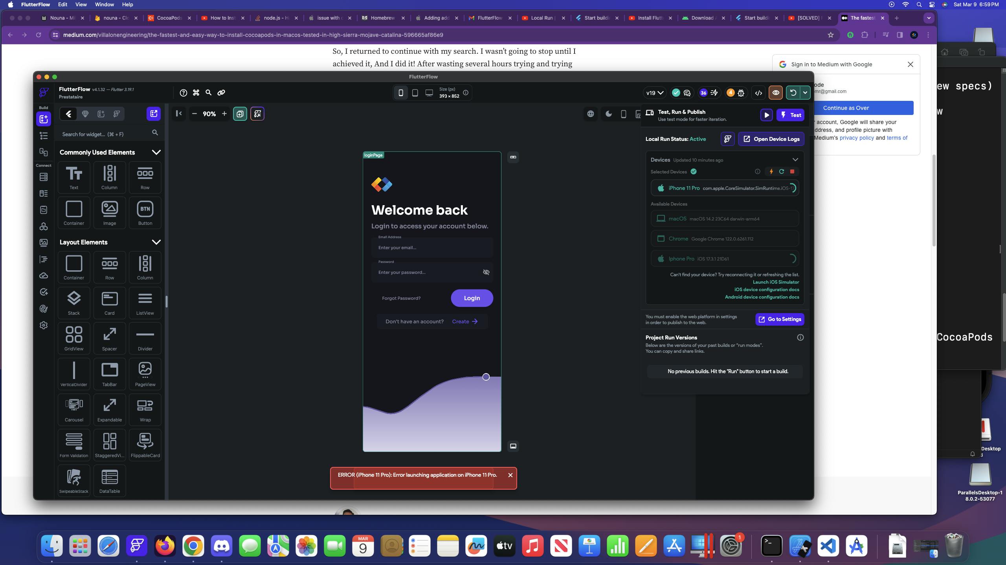
Task: Open the debug bug icon
Action: click(x=741, y=93)
